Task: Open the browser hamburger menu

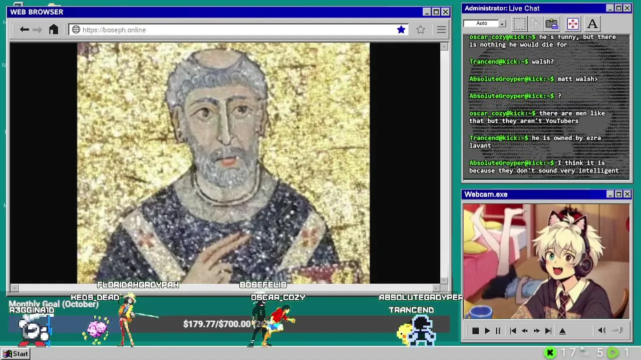Action: pos(441,30)
